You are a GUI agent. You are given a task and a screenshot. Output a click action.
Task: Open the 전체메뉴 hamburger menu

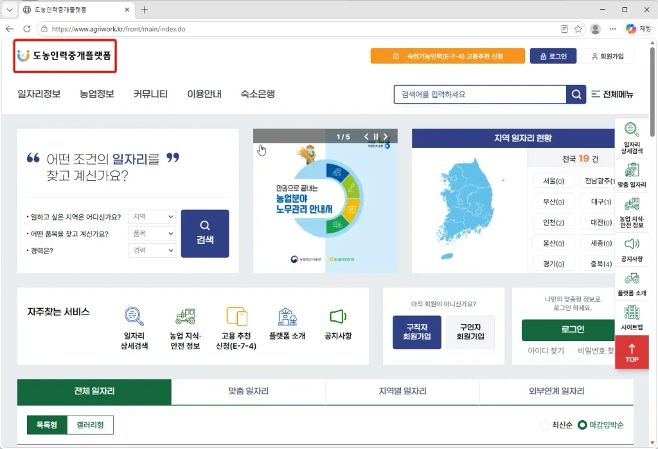pos(612,94)
